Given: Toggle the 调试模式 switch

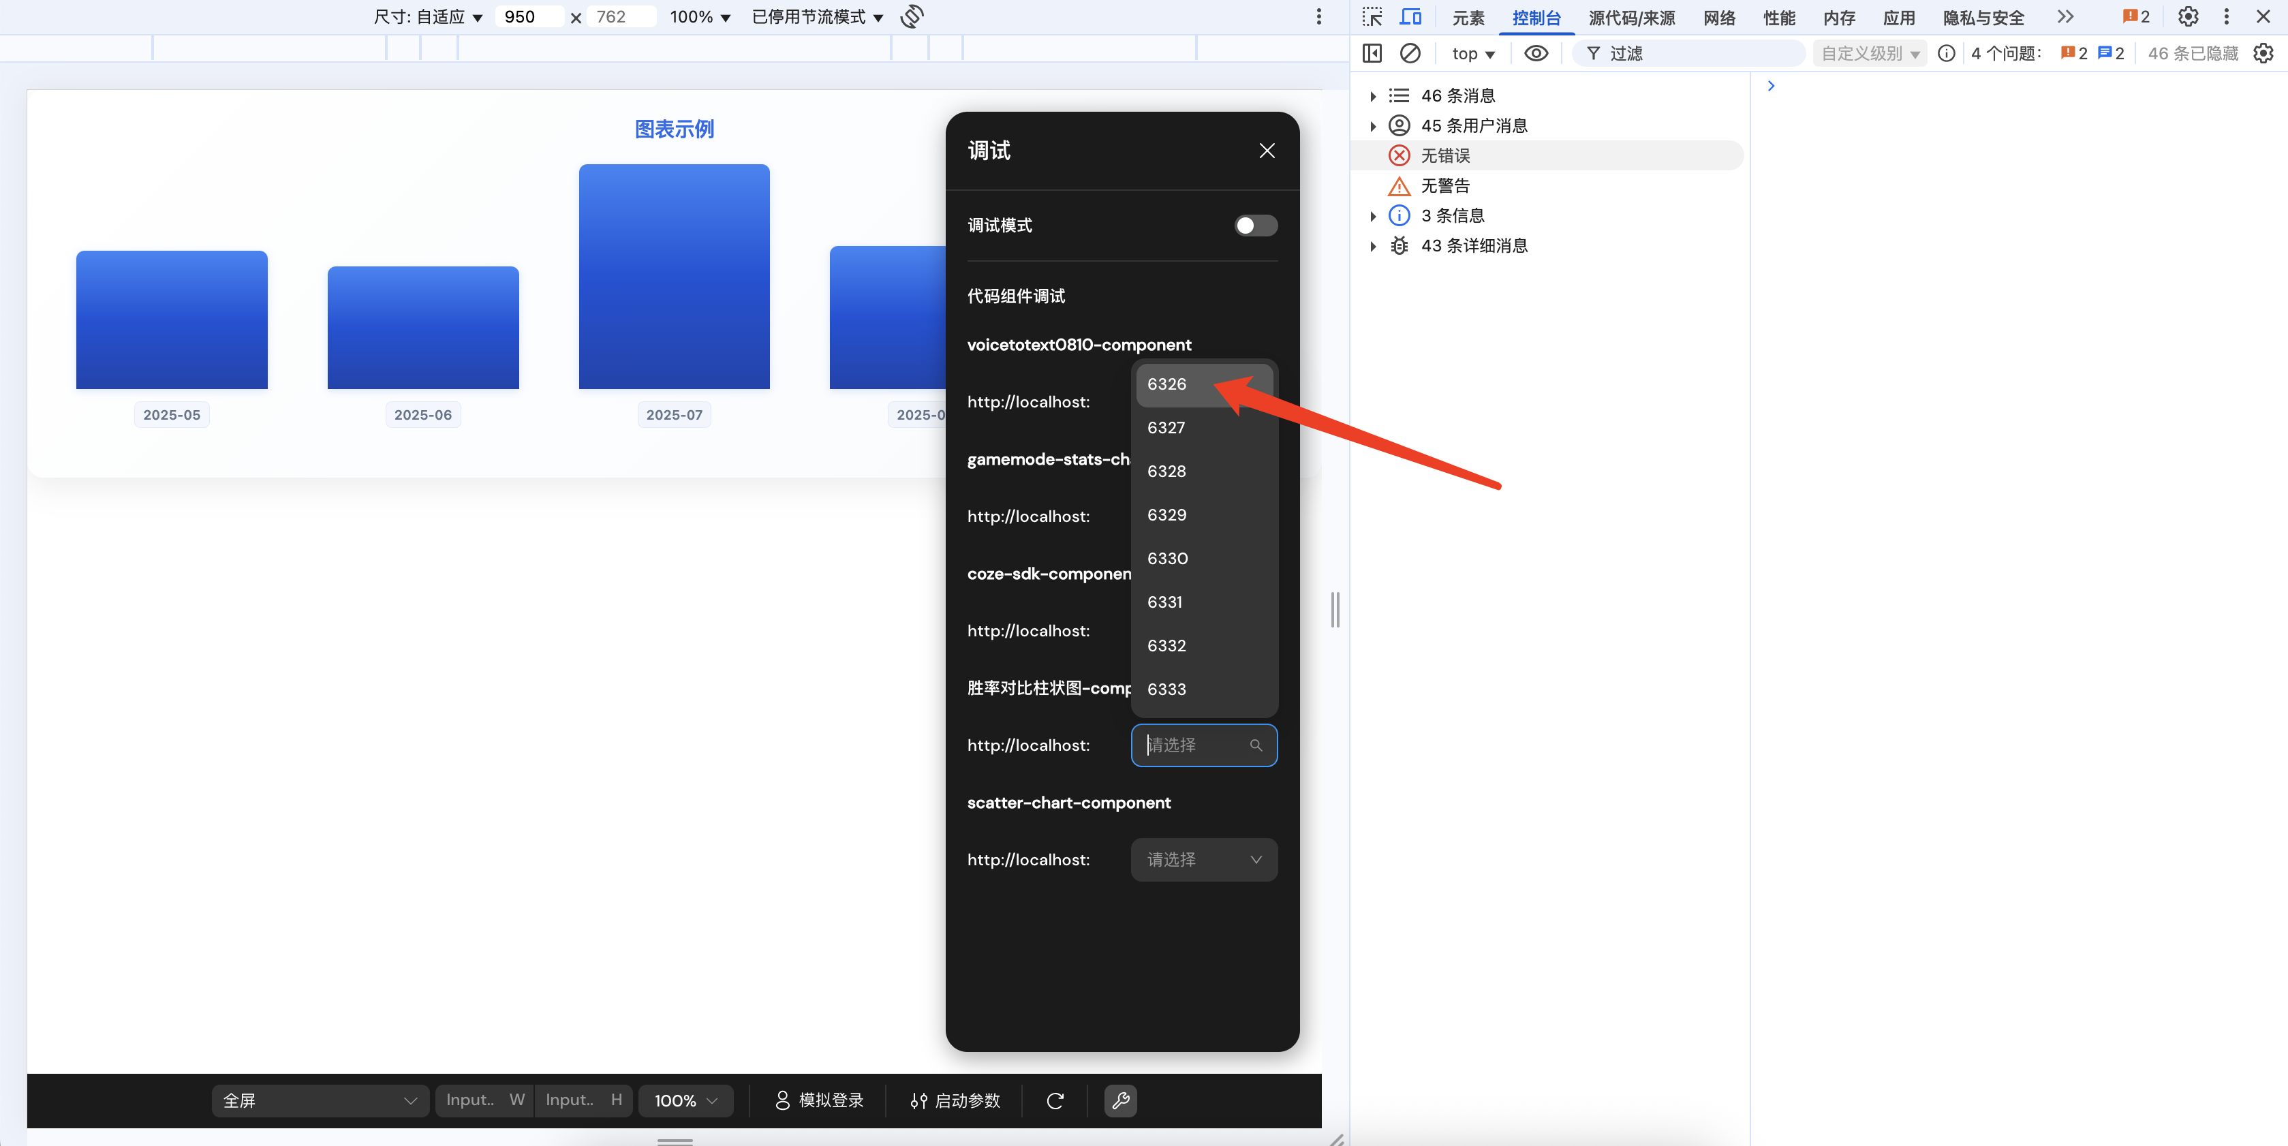Looking at the screenshot, I should click(1256, 226).
